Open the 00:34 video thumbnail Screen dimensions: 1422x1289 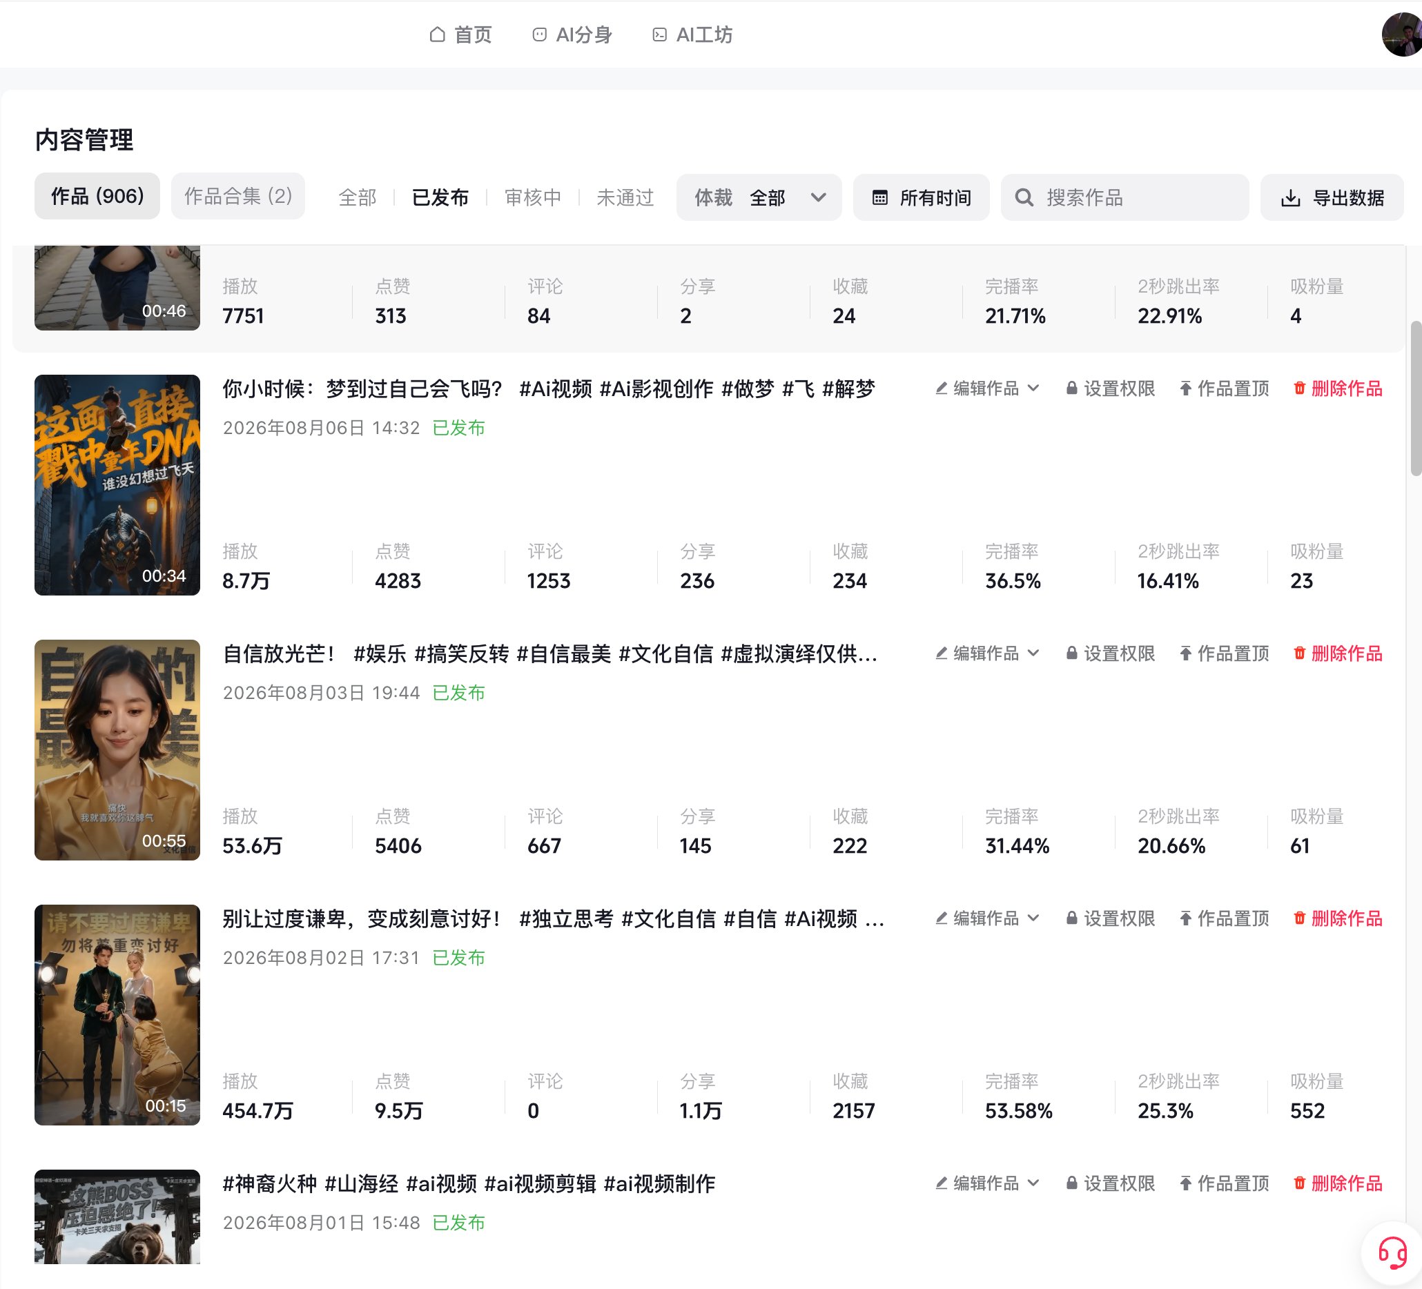click(x=117, y=485)
